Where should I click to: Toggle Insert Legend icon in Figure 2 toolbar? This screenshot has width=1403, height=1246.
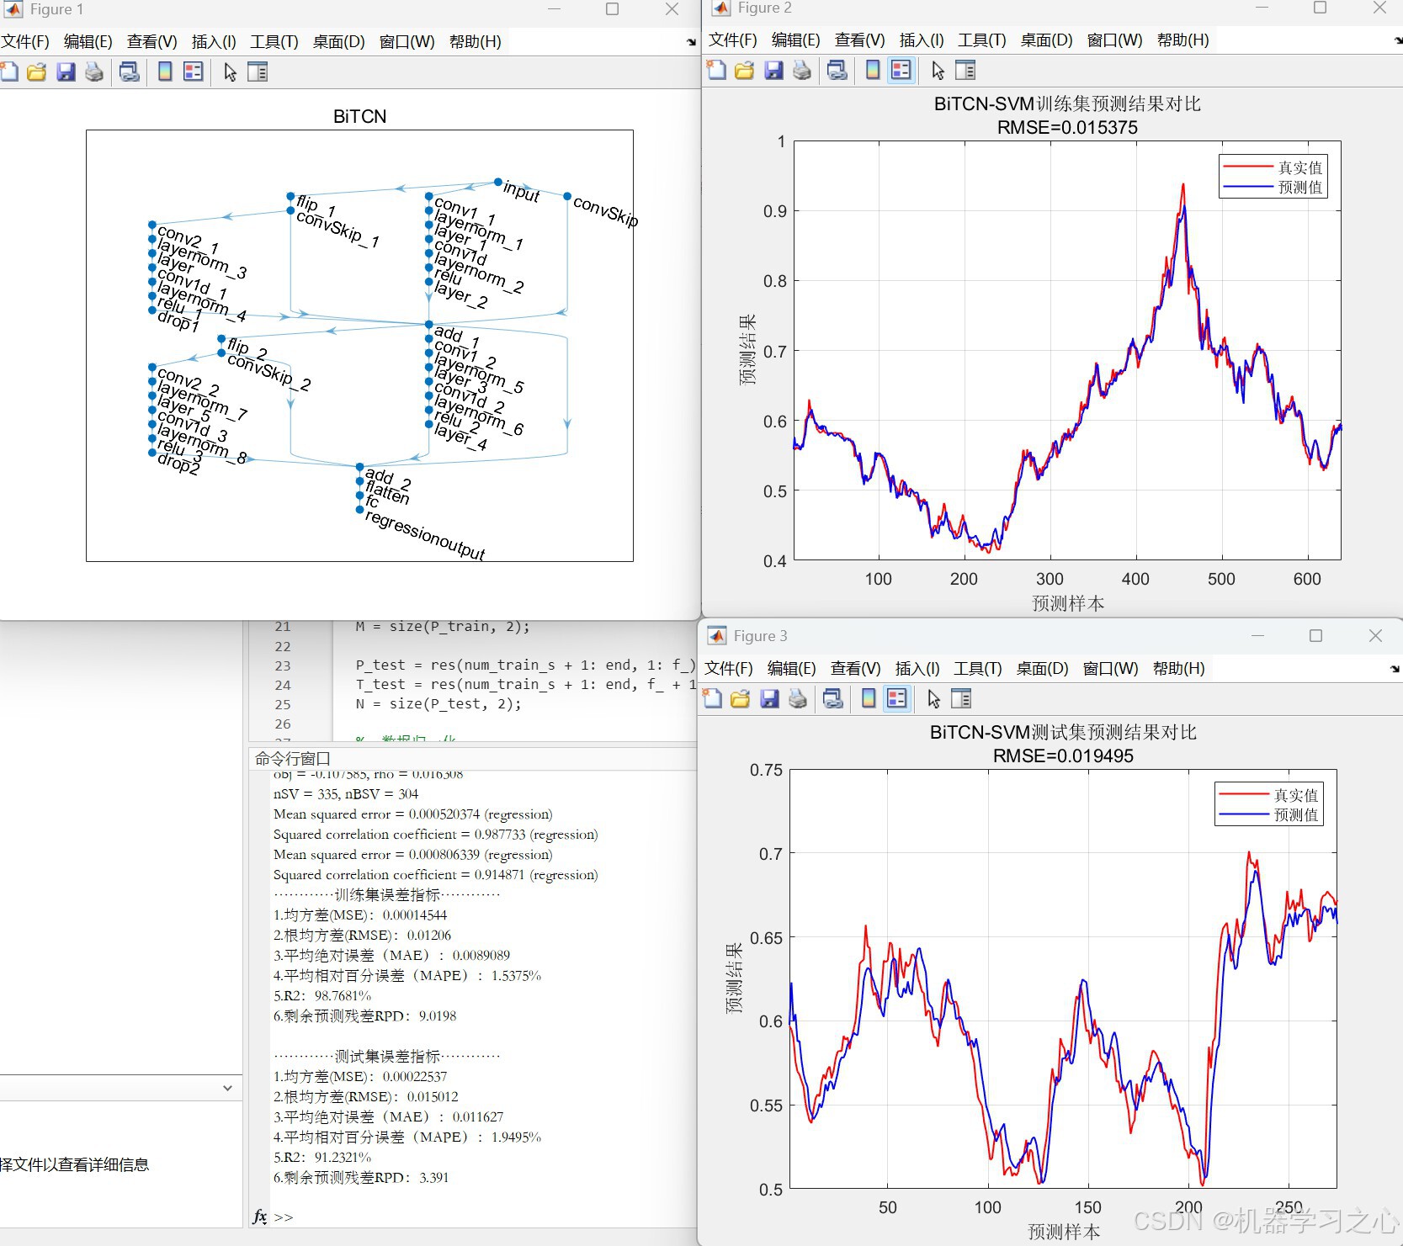pyautogui.click(x=901, y=71)
